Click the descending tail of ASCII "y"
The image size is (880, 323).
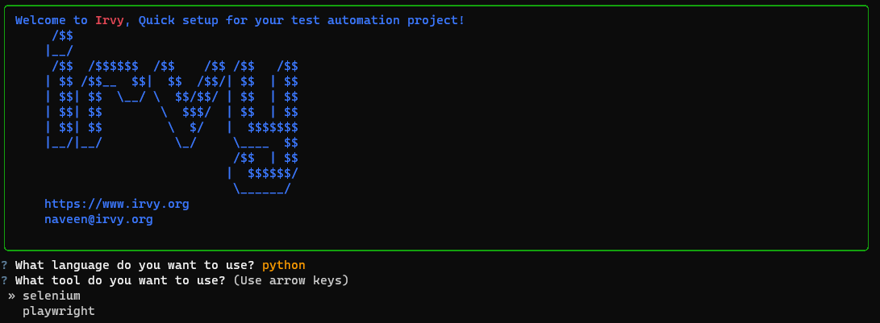263,173
